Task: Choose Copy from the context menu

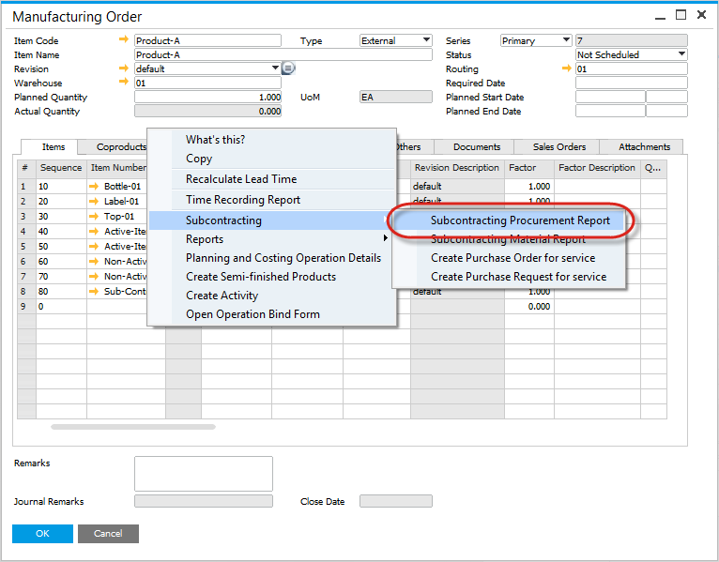Action: [x=272, y=159]
